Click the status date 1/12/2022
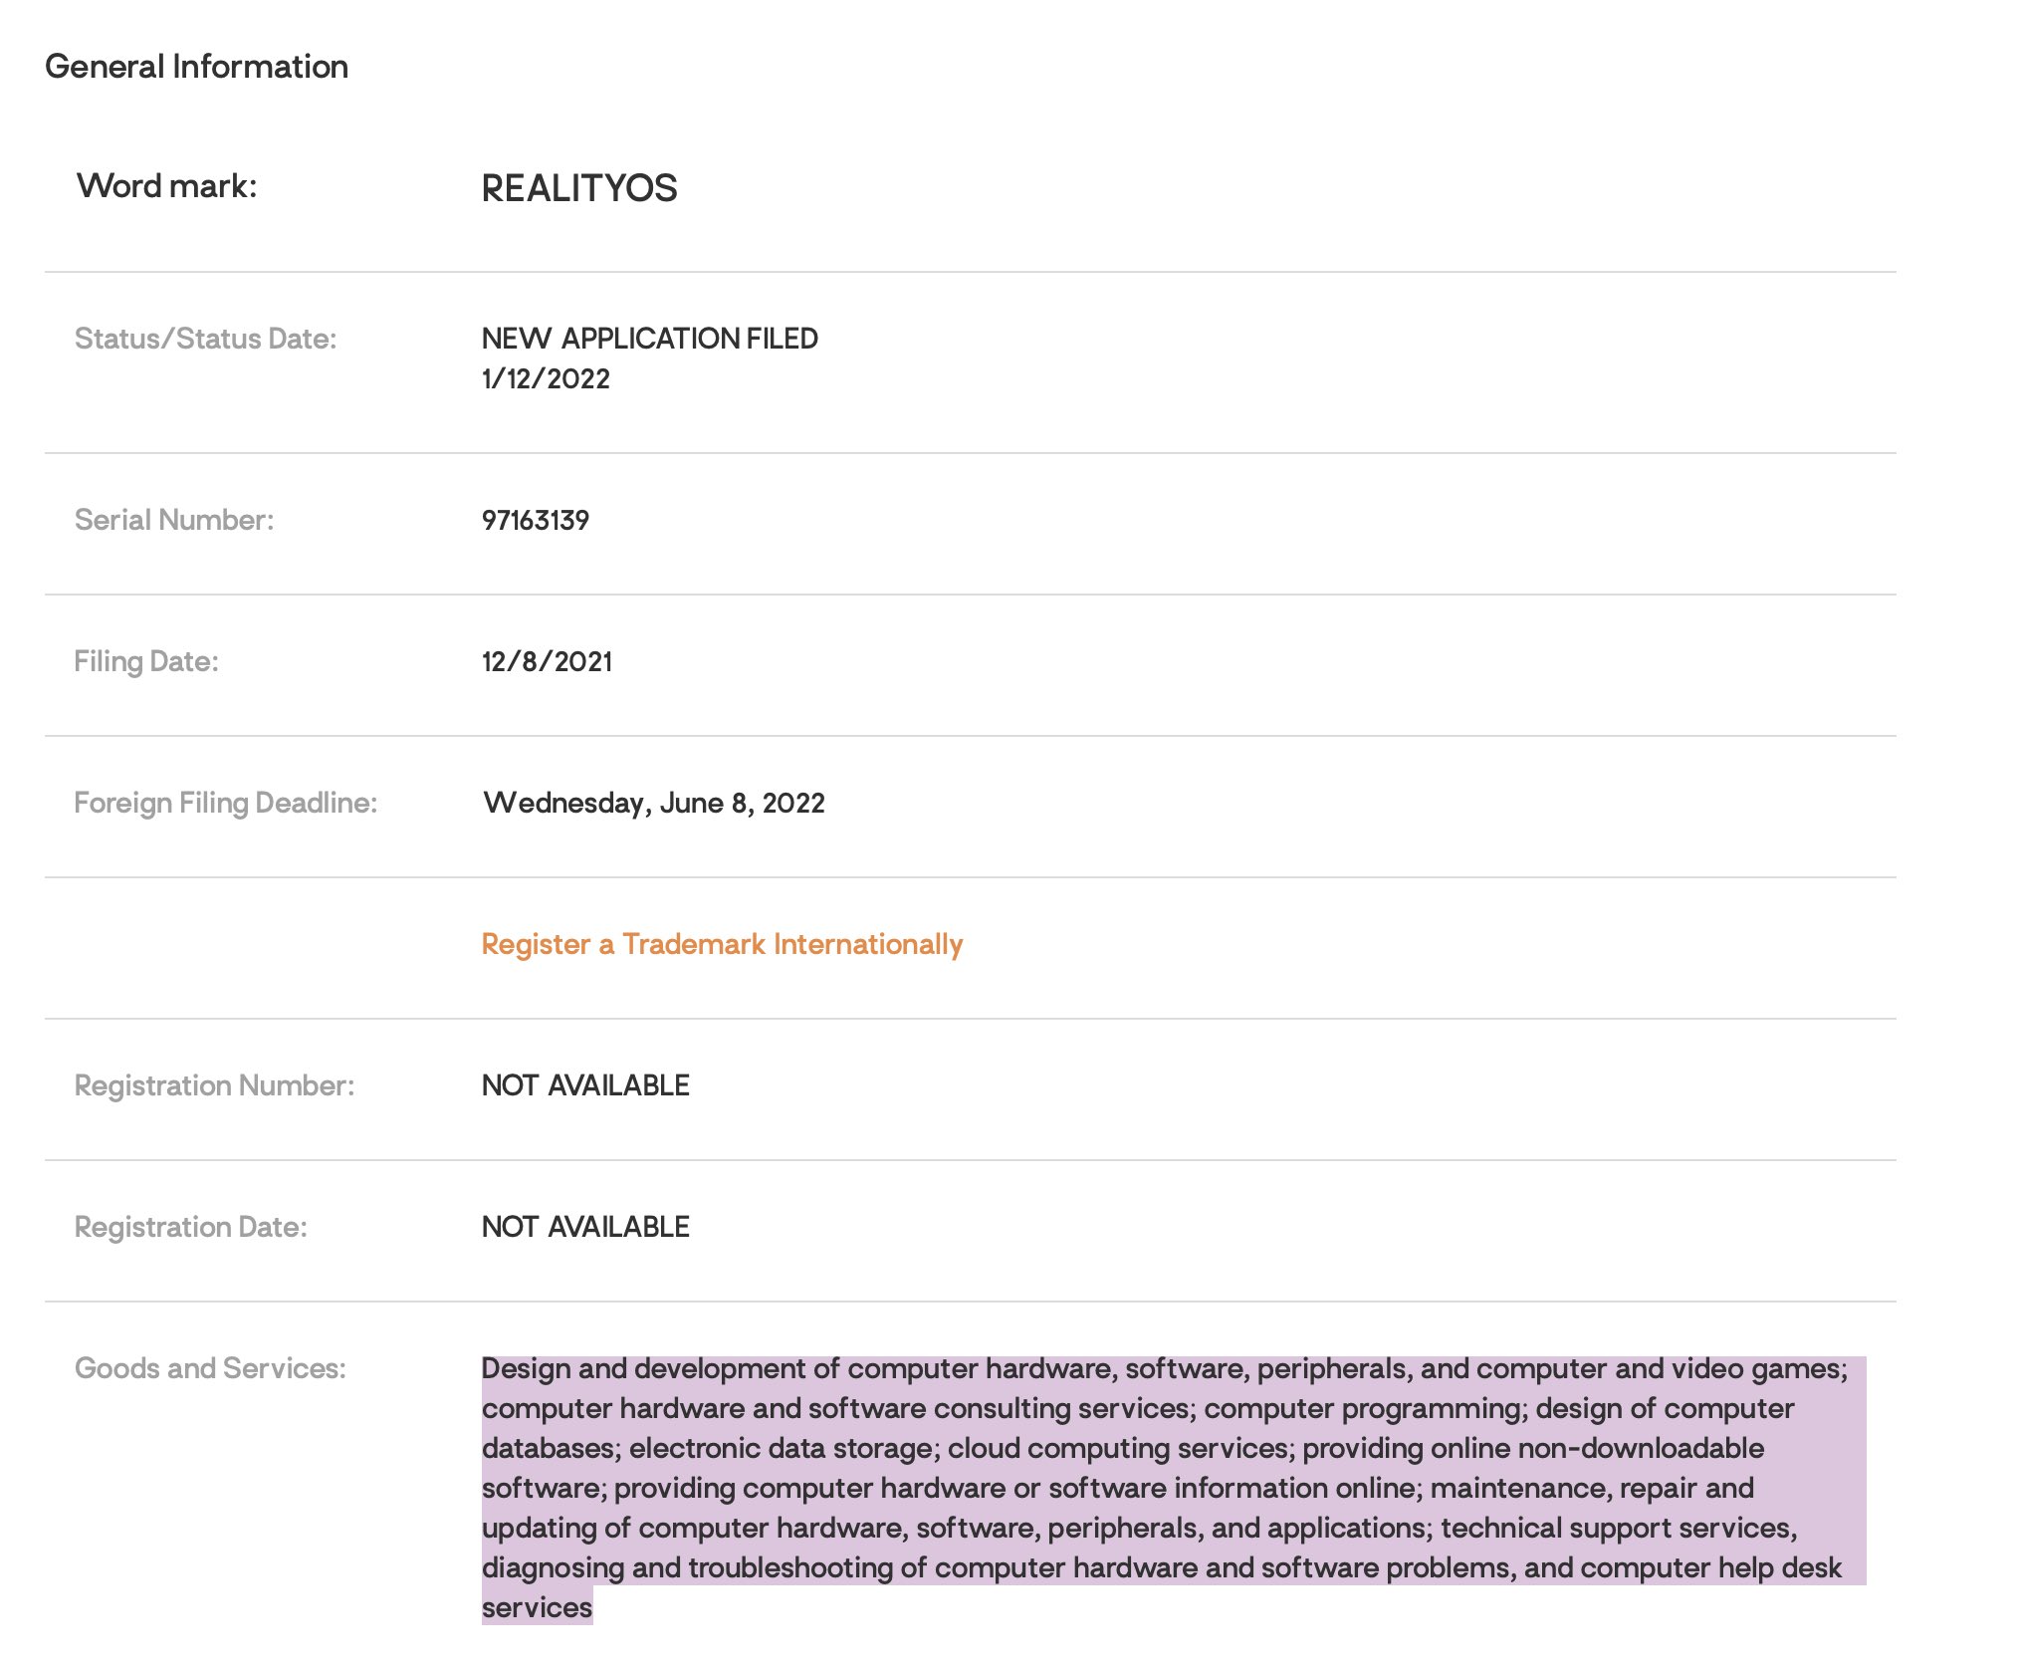The height and width of the screenshot is (1669, 2017). coord(546,378)
